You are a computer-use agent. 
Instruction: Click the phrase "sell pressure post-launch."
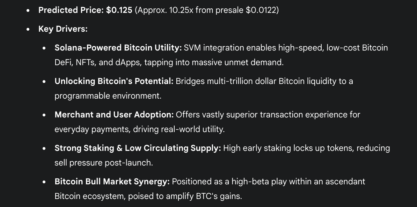point(104,163)
